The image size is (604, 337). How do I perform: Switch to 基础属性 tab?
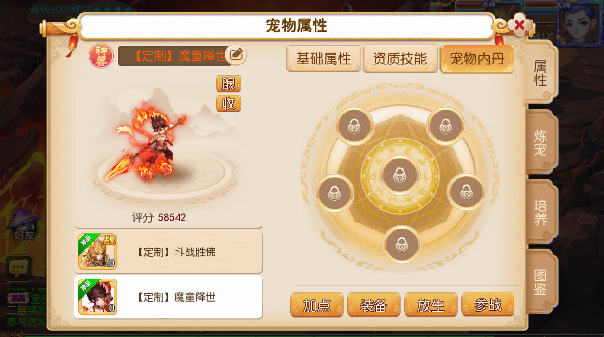point(324,59)
